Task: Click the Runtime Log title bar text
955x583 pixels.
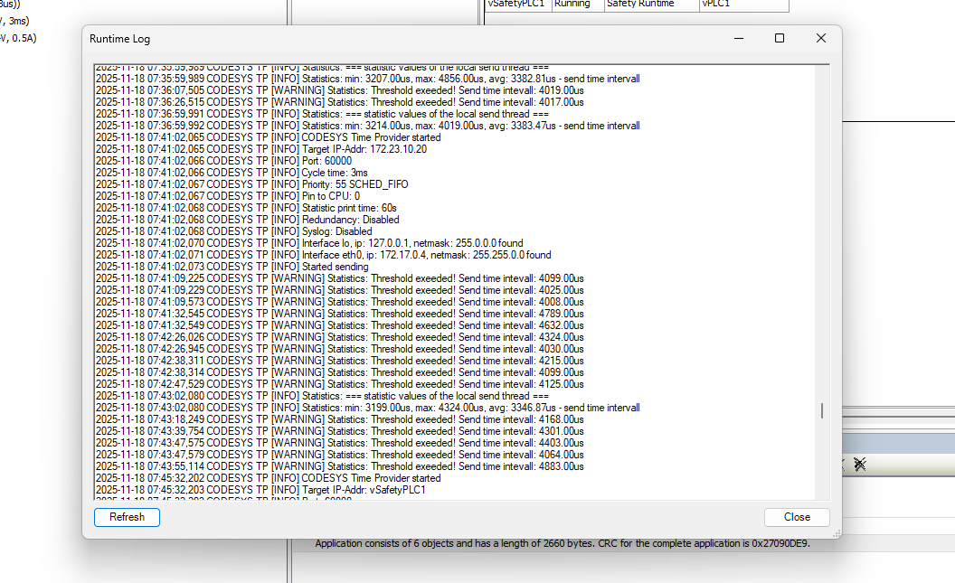Action: tap(119, 39)
